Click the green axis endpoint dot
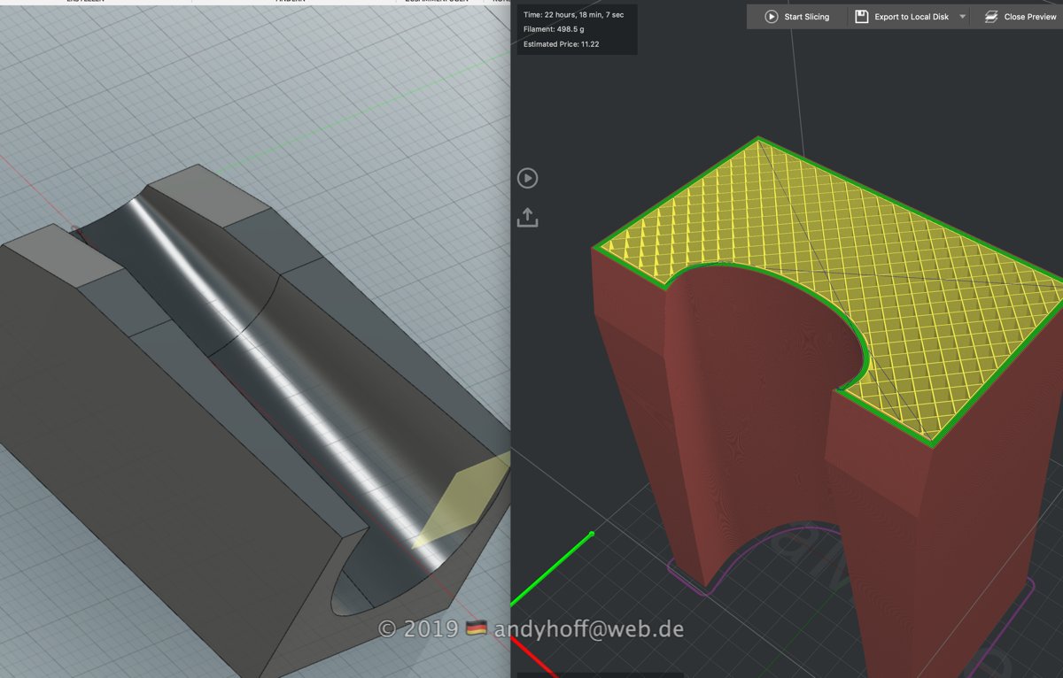Image resolution: width=1063 pixels, height=678 pixels. coord(591,535)
